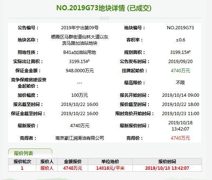Click the 单位地价 column header
This screenshot has width=212, height=180.
click(110, 162)
